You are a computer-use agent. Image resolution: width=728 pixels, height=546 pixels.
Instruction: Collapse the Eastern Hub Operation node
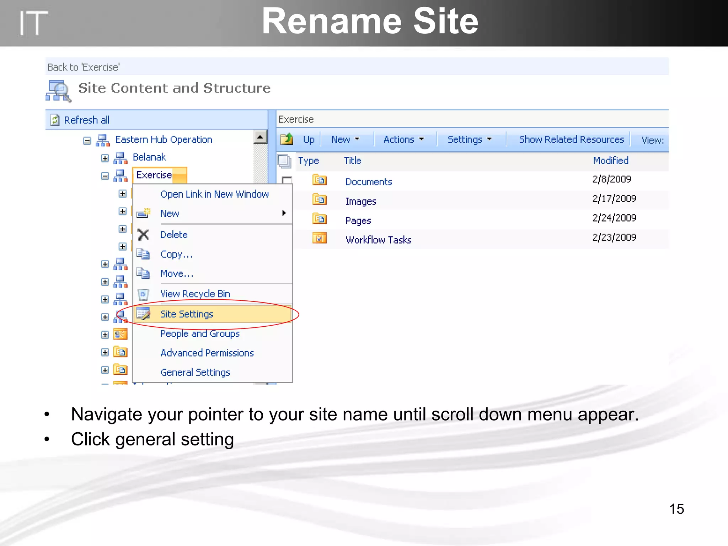[87, 141]
